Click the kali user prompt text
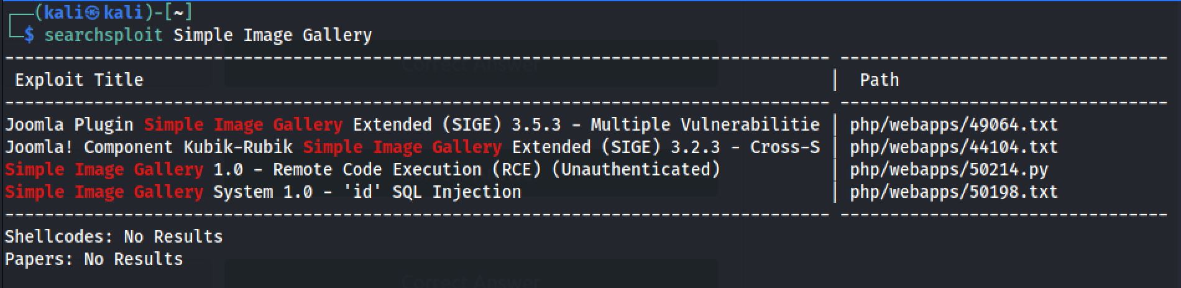The height and width of the screenshot is (288, 1181). click(x=61, y=13)
